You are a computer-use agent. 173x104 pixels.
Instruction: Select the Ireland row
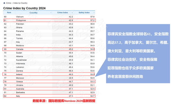click(48, 74)
